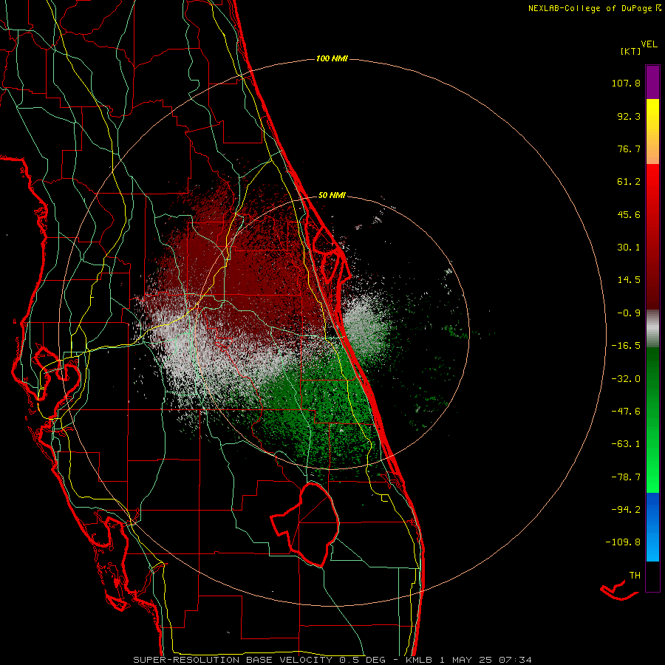Click the 100 NMI range ring label

pyautogui.click(x=332, y=58)
